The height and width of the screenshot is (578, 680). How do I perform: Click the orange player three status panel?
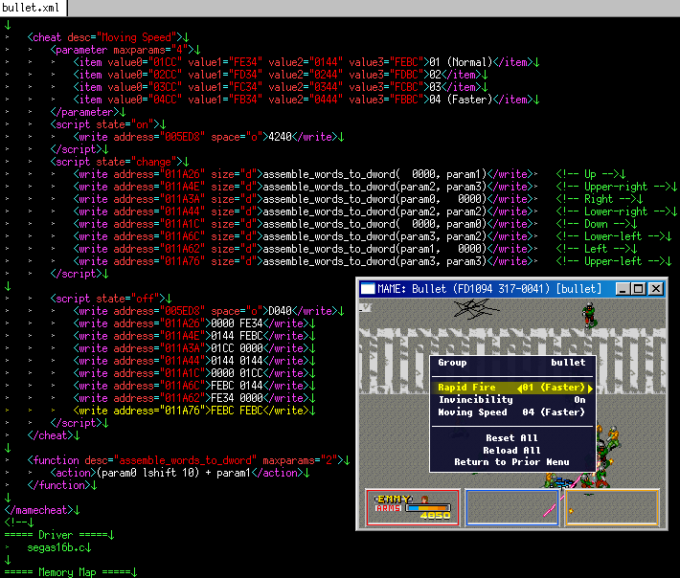pos(612,507)
